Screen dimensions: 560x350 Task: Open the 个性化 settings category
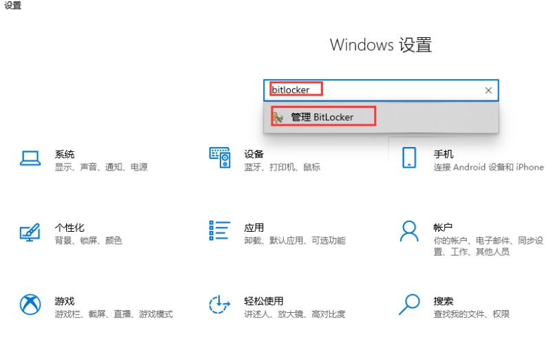click(x=70, y=228)
